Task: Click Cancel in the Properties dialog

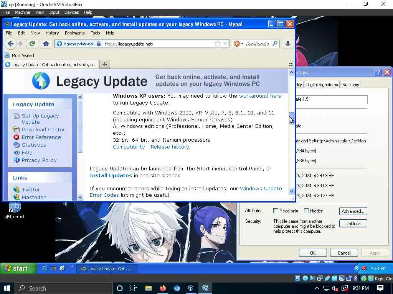Action: pyautogui.click(x=344, y=253)
